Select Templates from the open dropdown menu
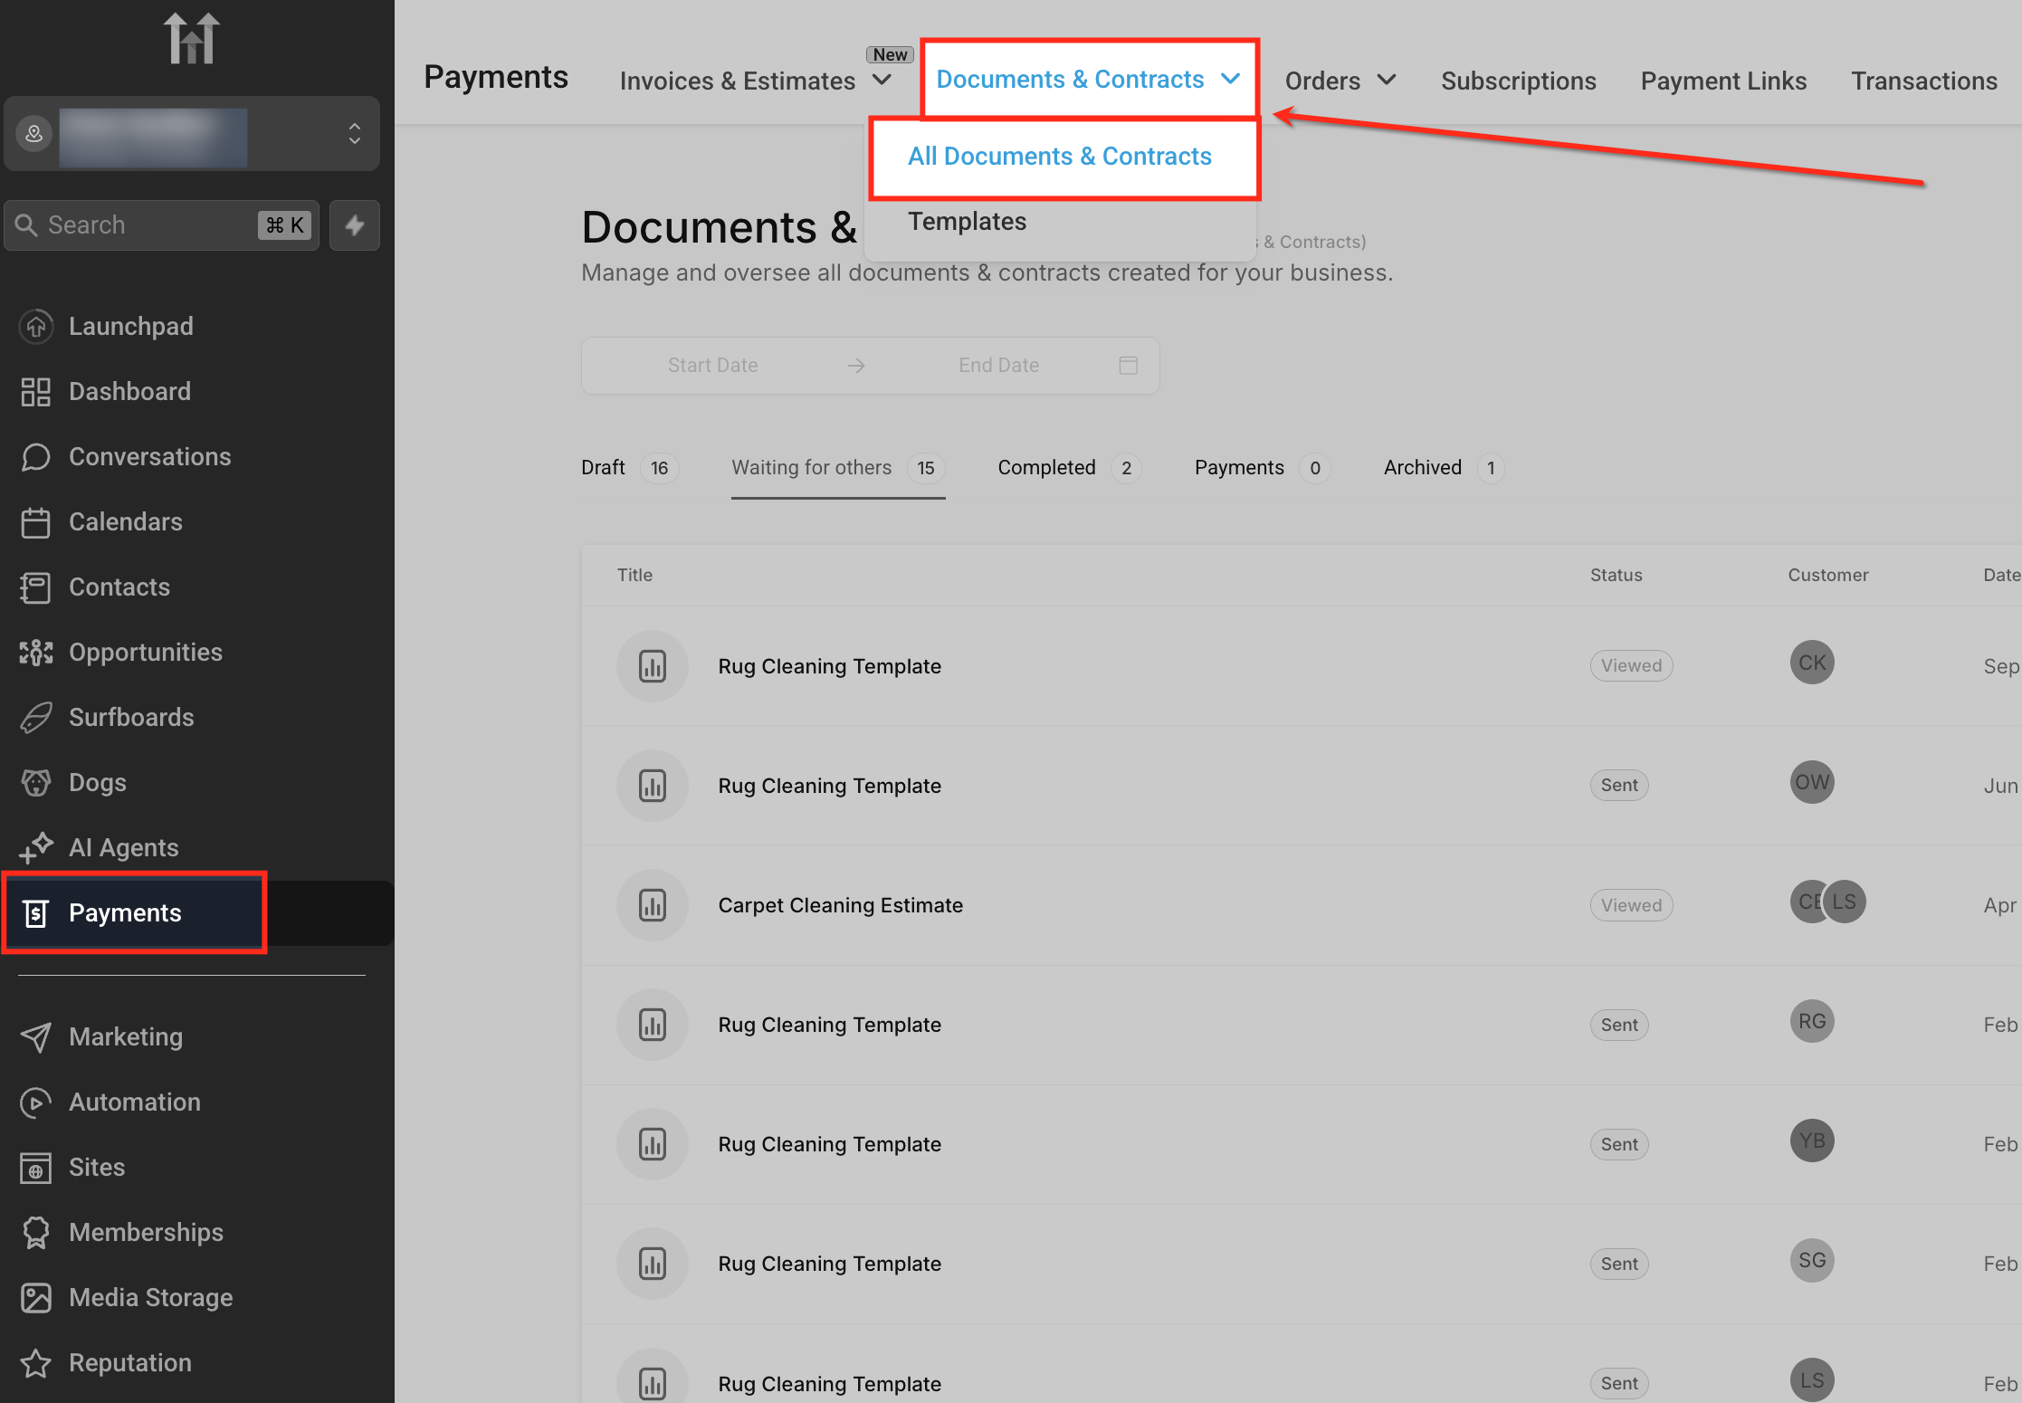2022x1403 pixels. [967, 222]
